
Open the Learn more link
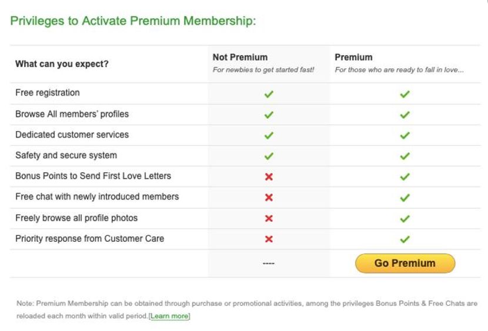pyautogui.click(x=169, y=316)
